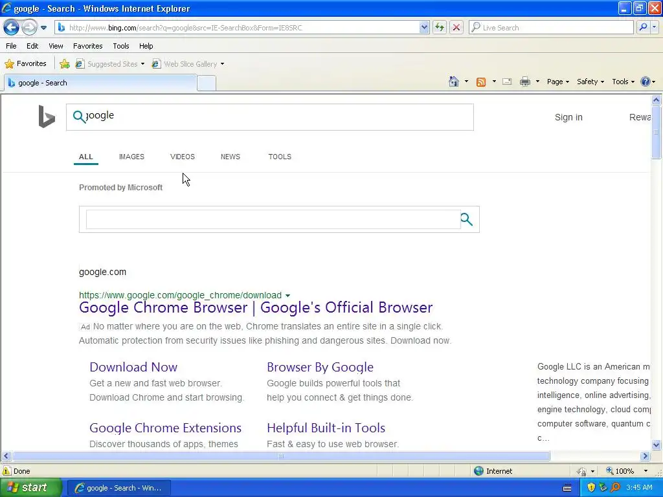Click the vertical scrollbar thumb
The height and width of the screenshot is (497, 663).
pyautogui.click(x=657, y=132)
